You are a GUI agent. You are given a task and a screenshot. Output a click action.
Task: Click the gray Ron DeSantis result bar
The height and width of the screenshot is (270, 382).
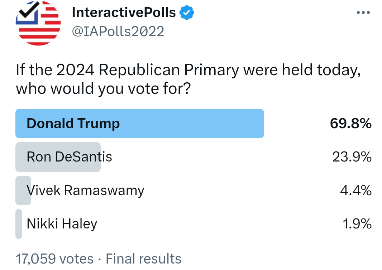point(58,157)
